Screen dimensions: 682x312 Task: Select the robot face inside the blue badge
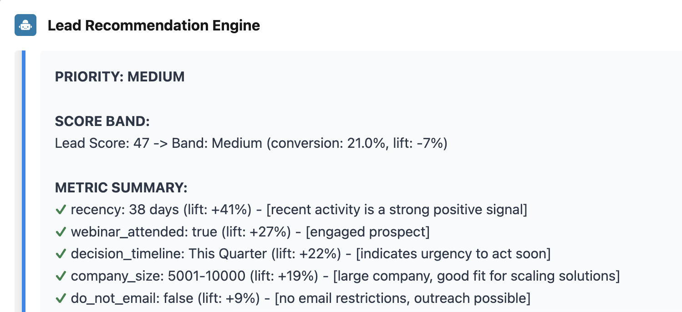coord(25,25)
